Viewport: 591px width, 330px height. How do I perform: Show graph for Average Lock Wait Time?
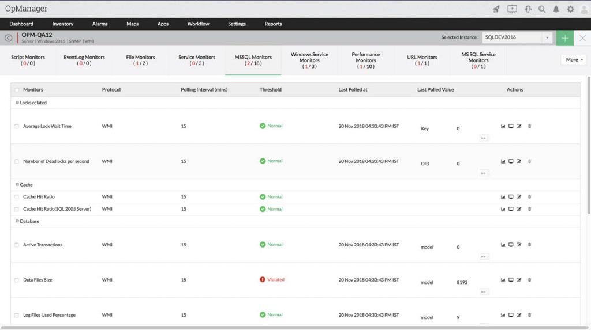click(x=503, y=127)
